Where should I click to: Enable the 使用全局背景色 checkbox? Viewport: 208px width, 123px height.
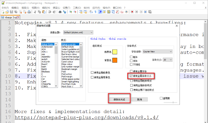[92, 77]
